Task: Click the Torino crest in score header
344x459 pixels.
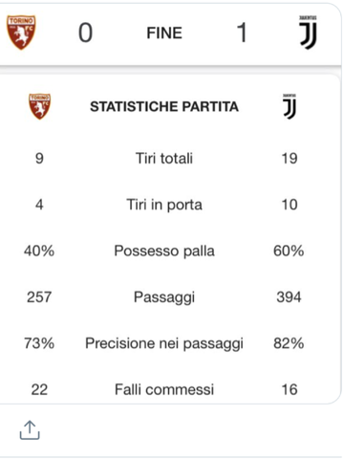Action: click(x=21, y=33)
